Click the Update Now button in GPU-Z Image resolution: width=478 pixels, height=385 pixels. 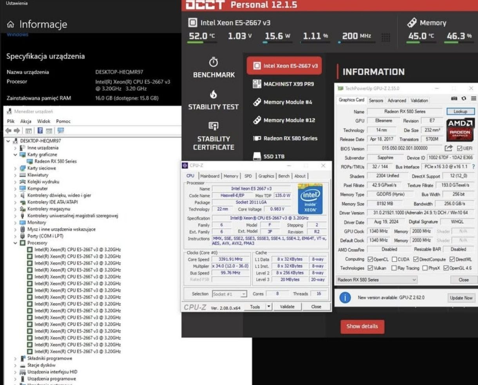[461, 298]
